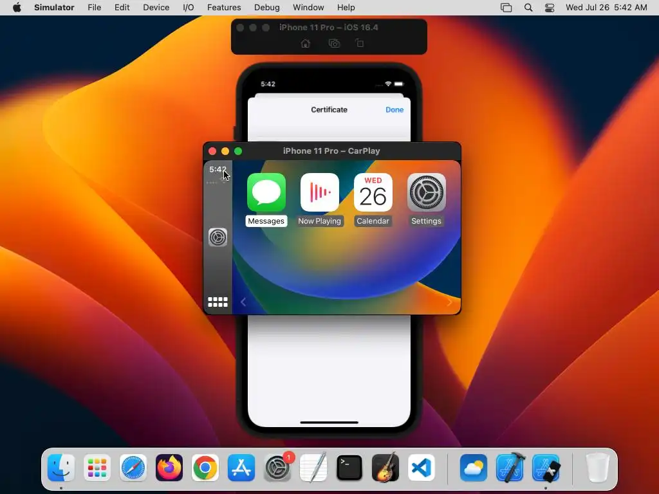Click the iPhone home indicator bar

coord(329,422)
